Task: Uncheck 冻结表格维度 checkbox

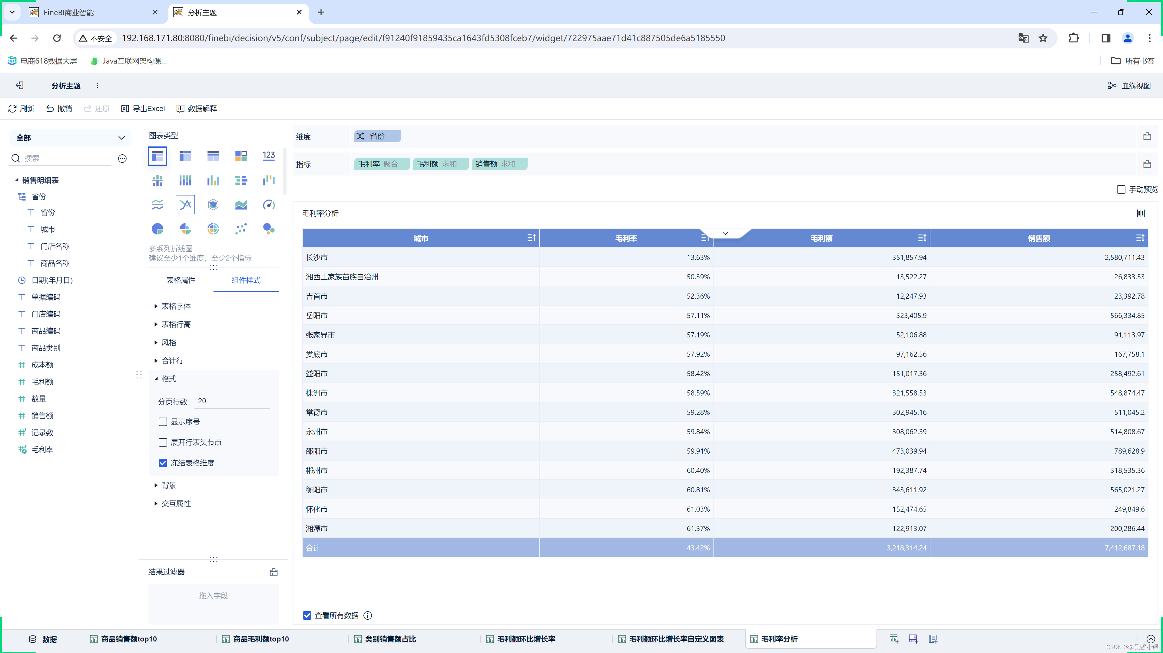Action: 163,463
